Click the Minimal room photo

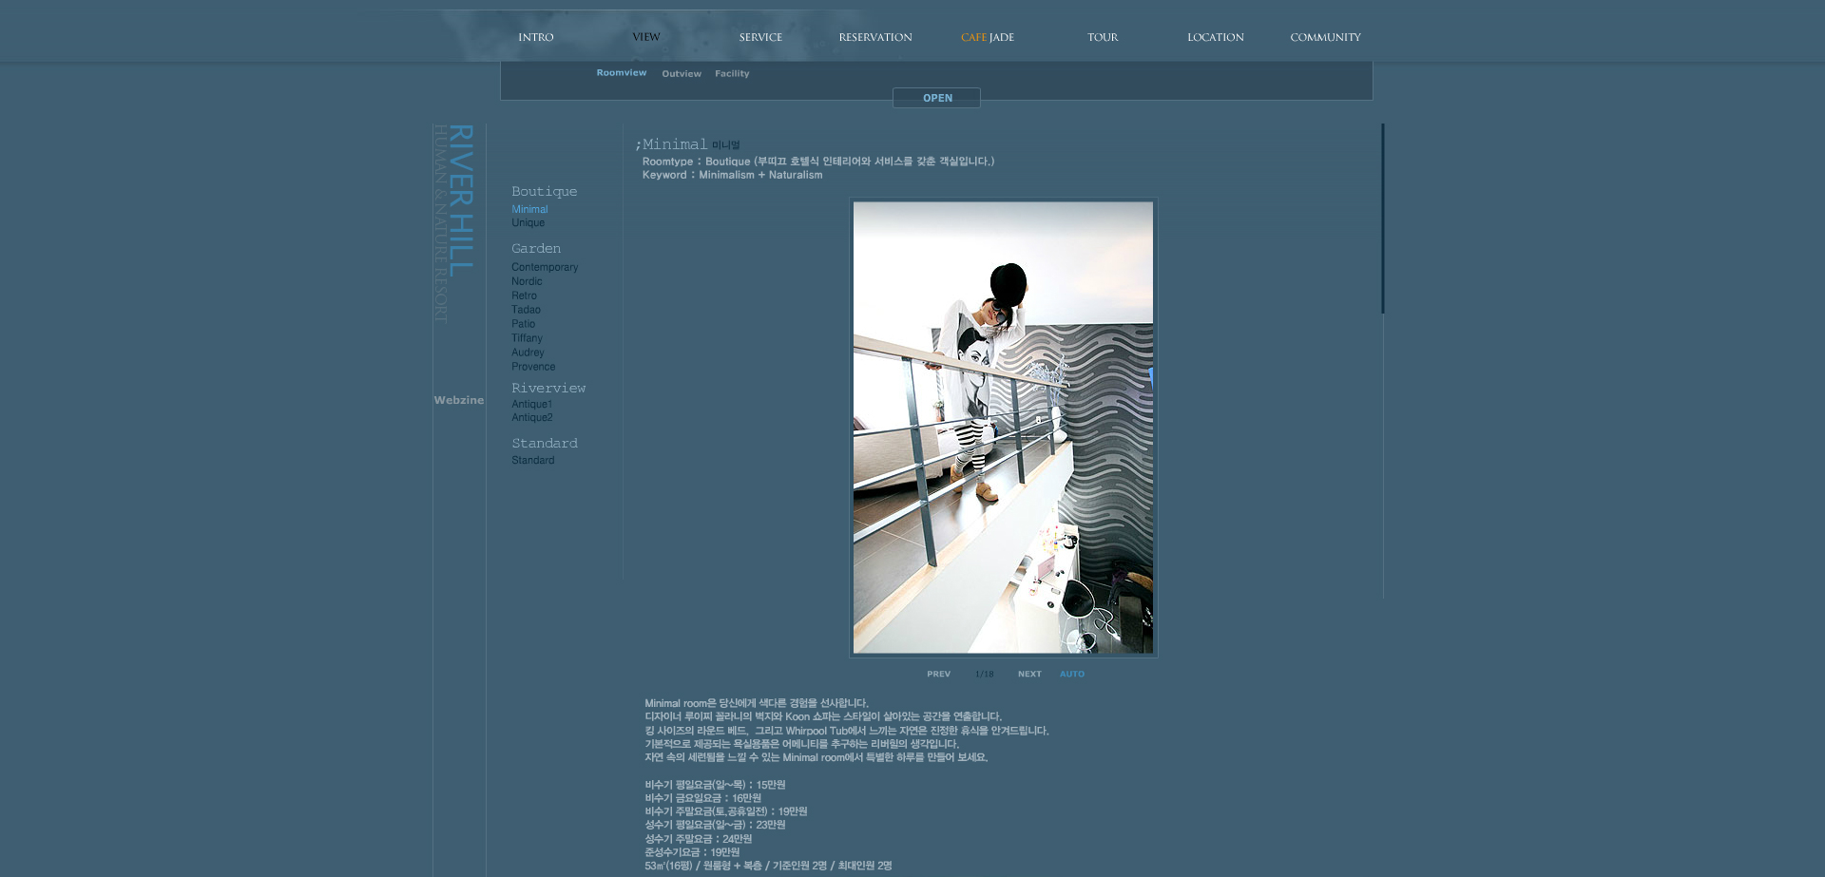point(1003,428)
